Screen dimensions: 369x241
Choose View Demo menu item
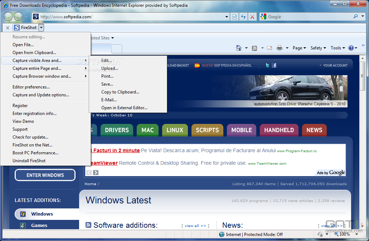pyautogui.click(x=23, y=121)
